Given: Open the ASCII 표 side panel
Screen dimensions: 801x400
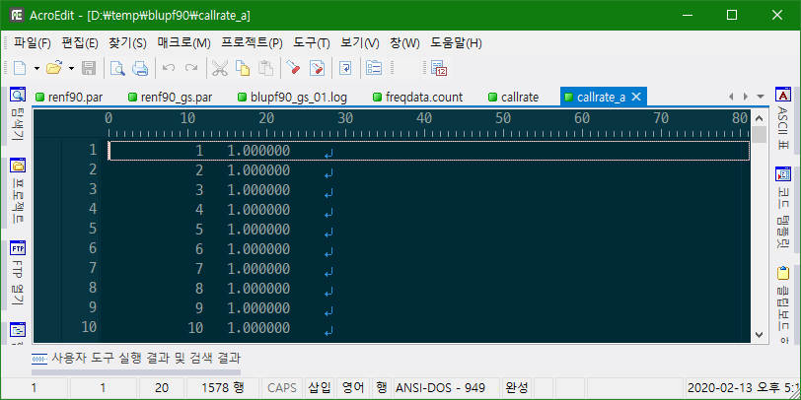Looking at the screenshot, I should 782,118.
